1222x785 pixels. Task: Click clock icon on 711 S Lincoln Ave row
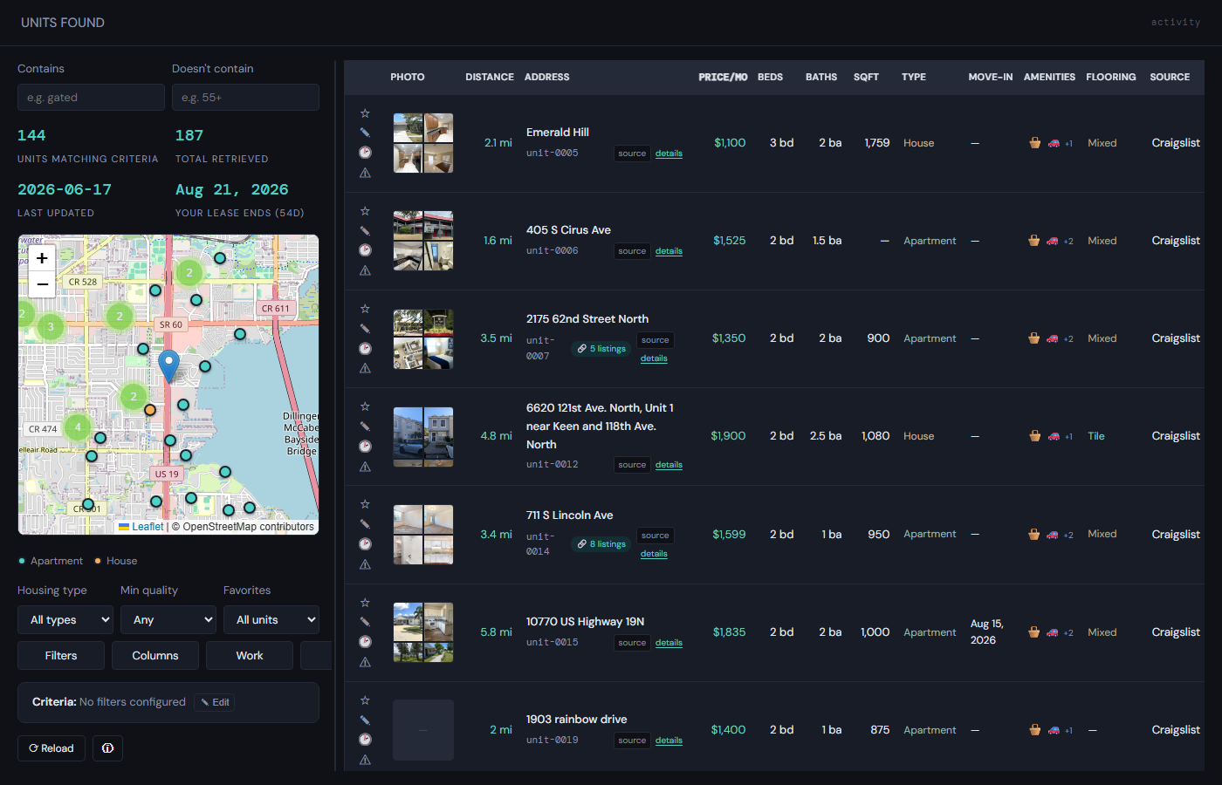365,543
